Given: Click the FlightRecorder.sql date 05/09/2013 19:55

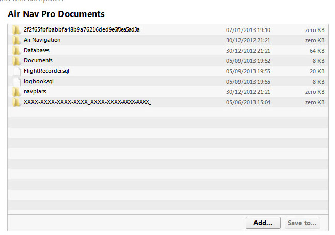Looking at the screenshot, I should 248,71.
